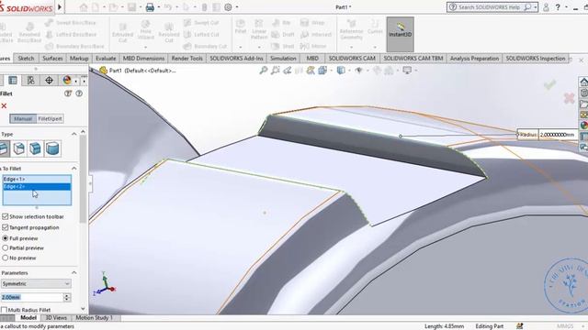The width and height of the screenshot is (588, 330).
Task: Select the Variable Size Fillet type
Action: [x=18, y=148]
